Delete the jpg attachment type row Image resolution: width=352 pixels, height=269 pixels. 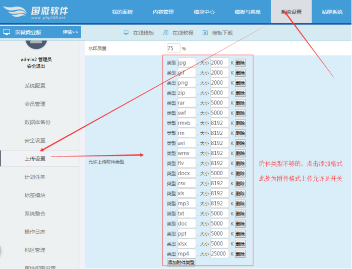point(240,63)
